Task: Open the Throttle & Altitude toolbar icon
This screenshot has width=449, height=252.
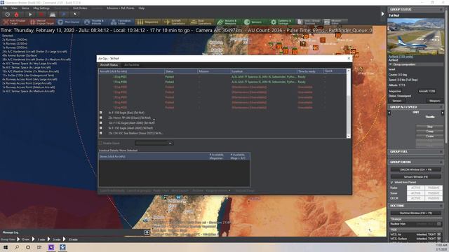Action: (x=94, y=22)
